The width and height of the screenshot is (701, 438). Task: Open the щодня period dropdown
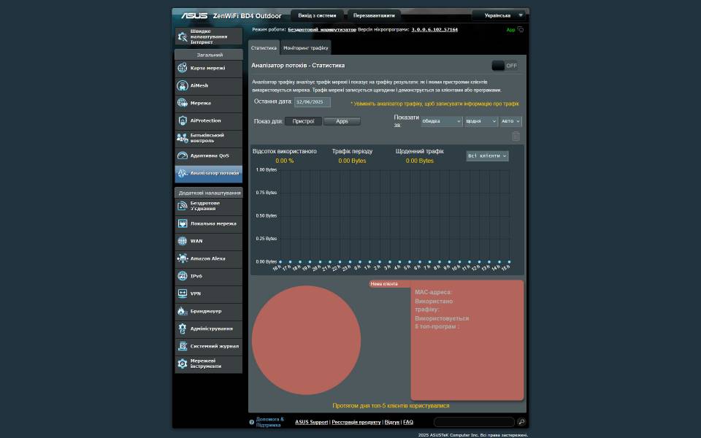pos(480,121)
